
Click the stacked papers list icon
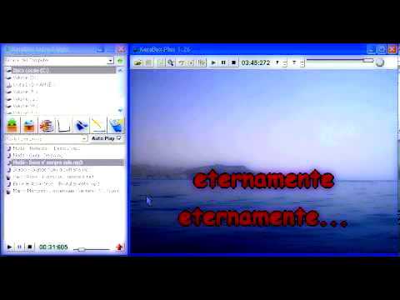[x=47, y=125]
